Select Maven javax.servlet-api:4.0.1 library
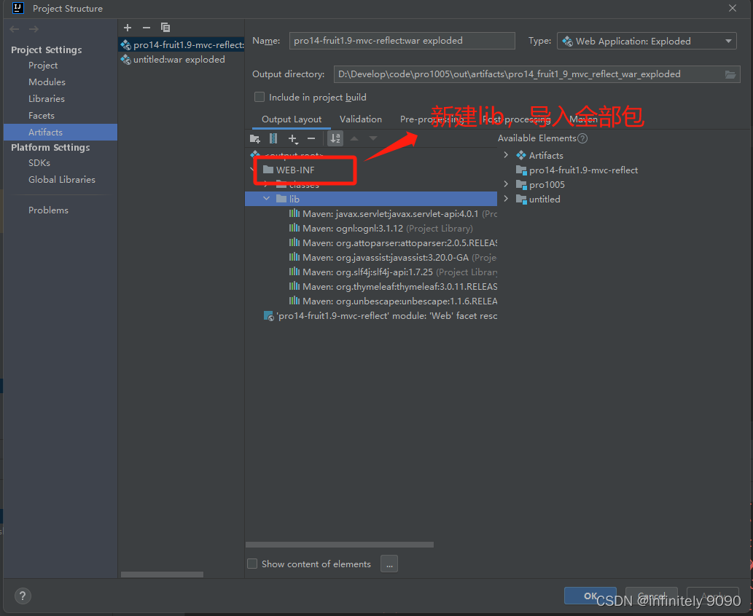Viewport: 753px width, 616px height. click(392, 214)
